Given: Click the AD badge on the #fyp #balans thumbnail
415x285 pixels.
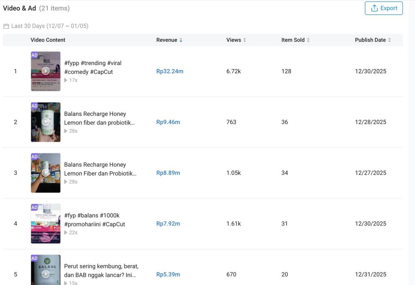Looking at the screenshot, I should click(34, 207).
